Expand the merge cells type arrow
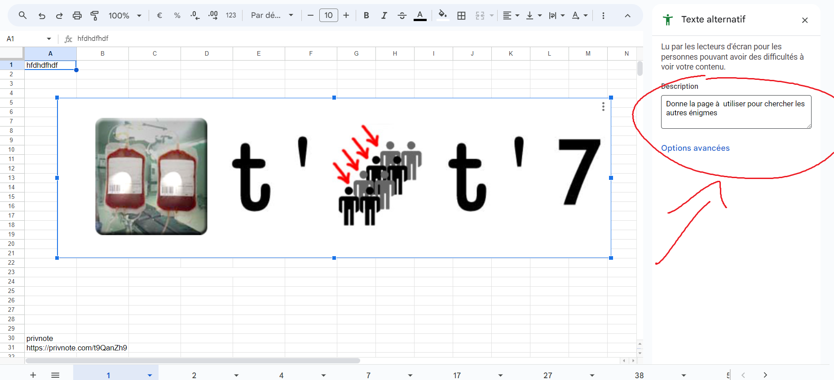834x380 pixels. (x=492, y=15)
